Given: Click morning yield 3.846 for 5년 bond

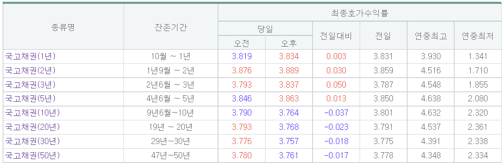Looking at the screenshot, I should pyautogui.click(x=241, y=99).
